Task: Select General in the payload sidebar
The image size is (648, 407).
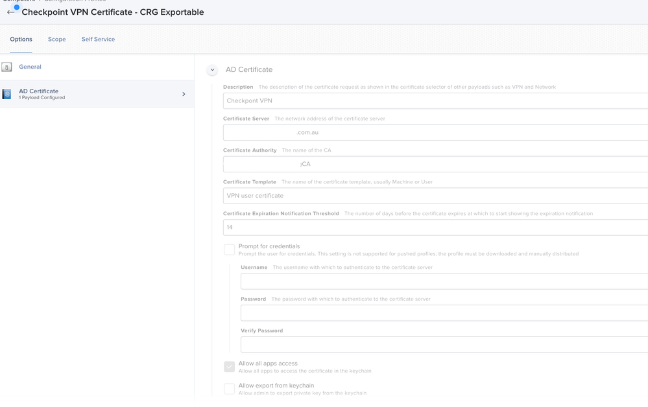Action: (x=97, y=67)
